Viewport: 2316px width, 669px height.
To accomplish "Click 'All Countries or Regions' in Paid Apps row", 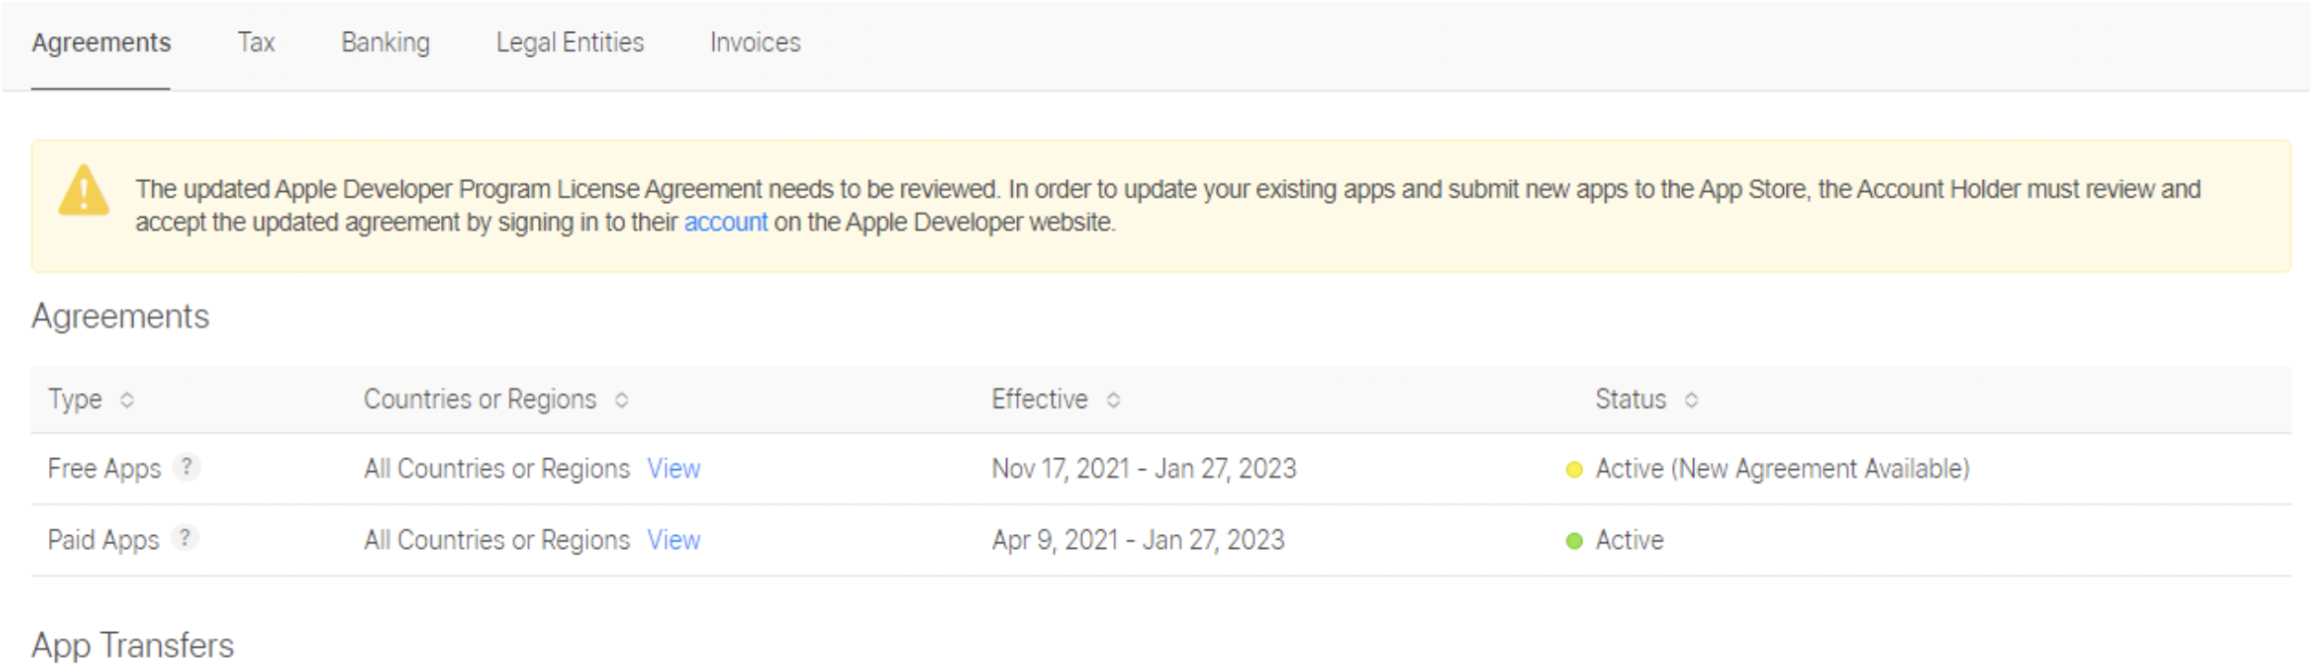I will (497, 540).
